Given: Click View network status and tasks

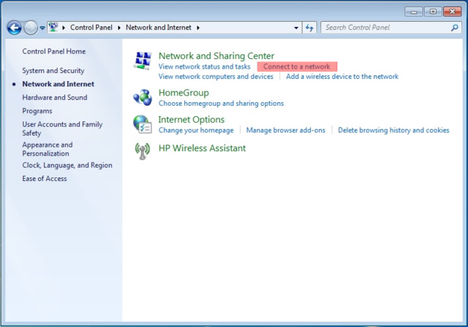Looking at the screenshot, I should pos(204,66).
